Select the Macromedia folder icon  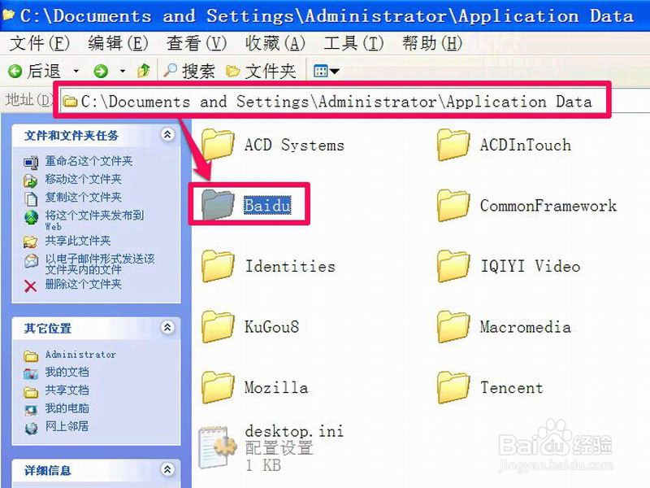pos(453,327)
